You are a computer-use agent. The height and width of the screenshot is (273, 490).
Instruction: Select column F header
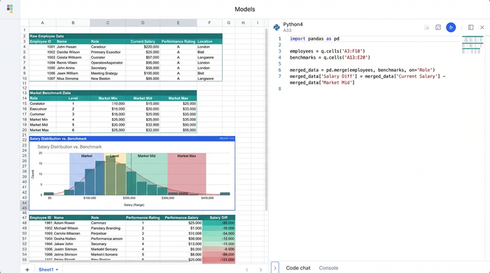pyautogui.click(x=209, y=23)
